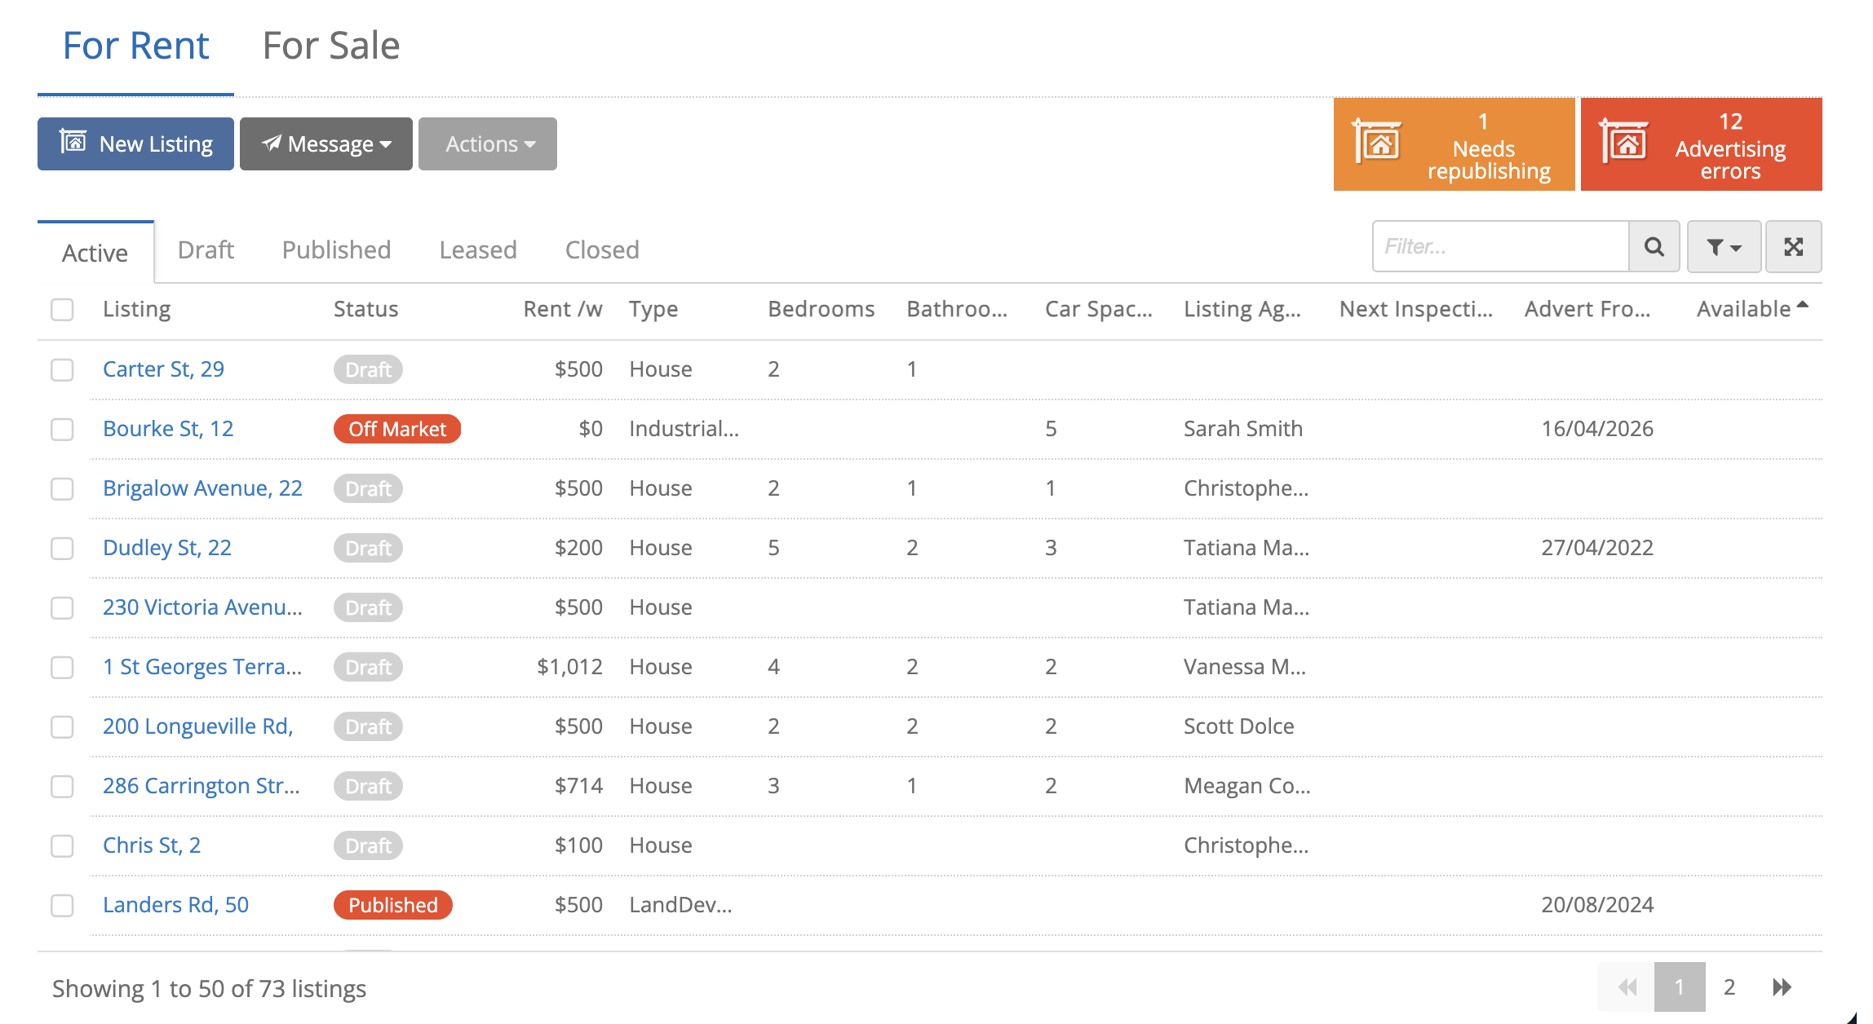Open the 1 Needs republishing tile
Viewport: 1873px width, 1024px height.
pyautogui.click(x=1454, y=144)
